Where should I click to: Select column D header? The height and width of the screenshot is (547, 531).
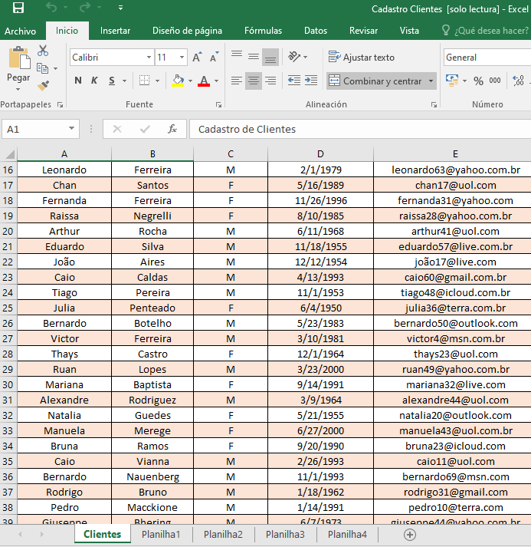point(320,154)
